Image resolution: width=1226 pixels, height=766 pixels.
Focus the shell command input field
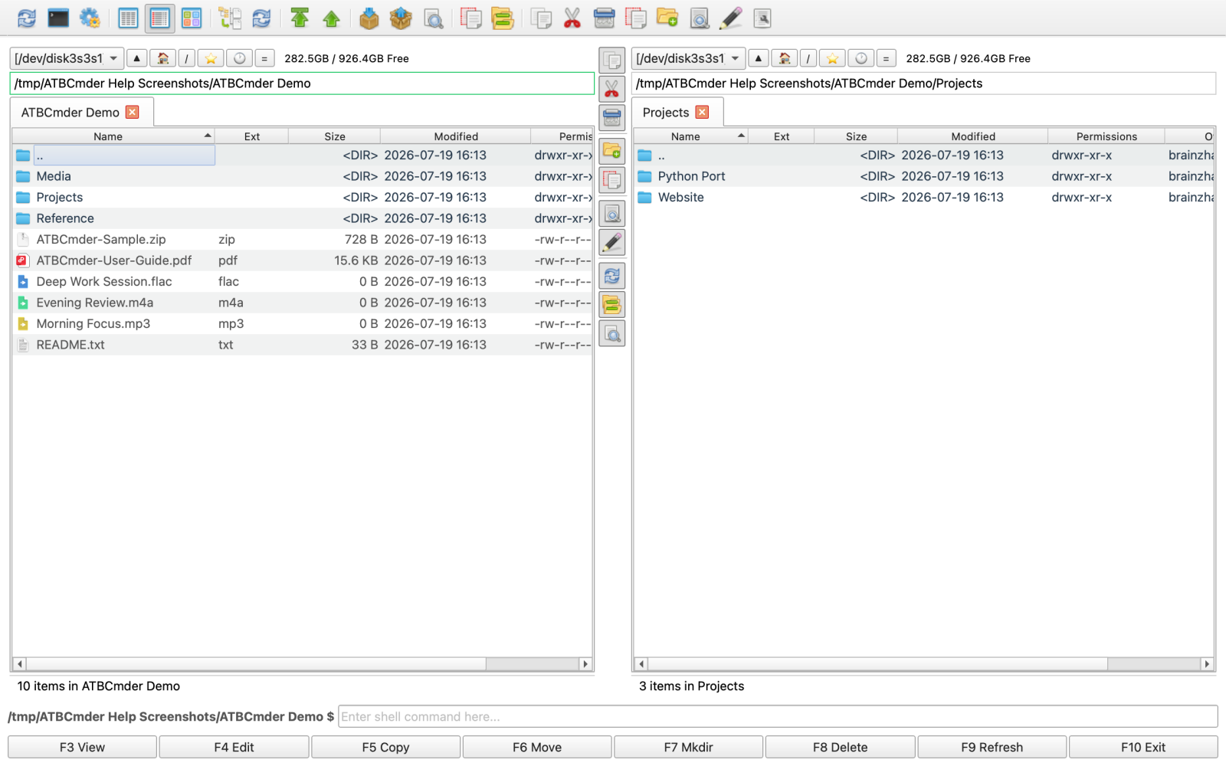pos(778,716)
